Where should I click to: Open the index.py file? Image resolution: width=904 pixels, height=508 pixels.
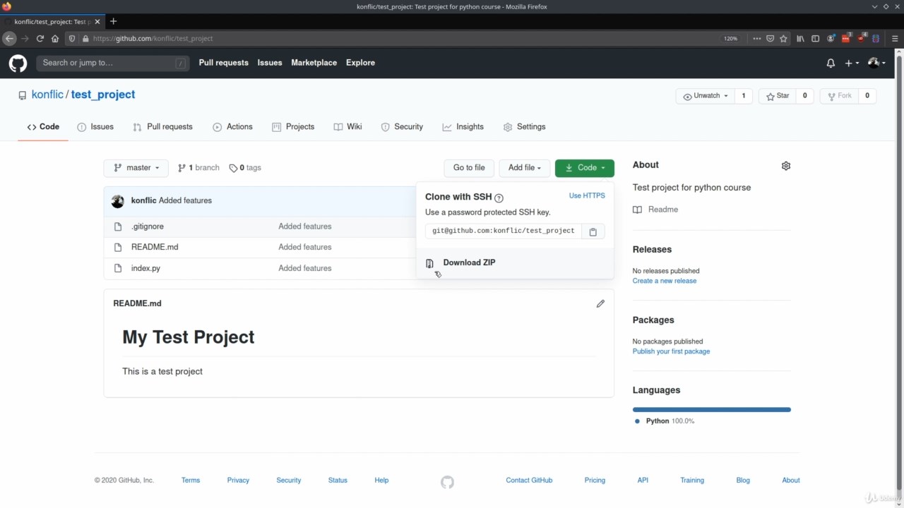click(x=145, y=269)
